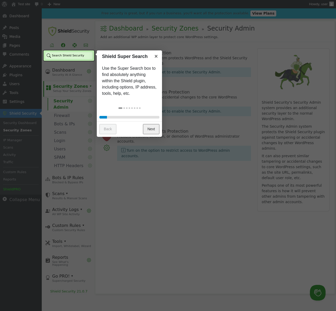Click the knight on horse illustration
The image size is (336, 311).
click(293, 72)
